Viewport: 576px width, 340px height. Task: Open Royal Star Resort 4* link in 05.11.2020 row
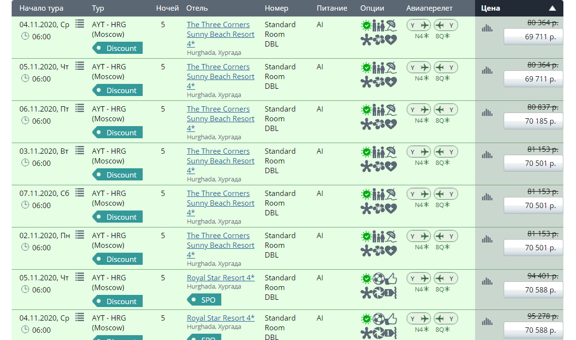point(220,277)
